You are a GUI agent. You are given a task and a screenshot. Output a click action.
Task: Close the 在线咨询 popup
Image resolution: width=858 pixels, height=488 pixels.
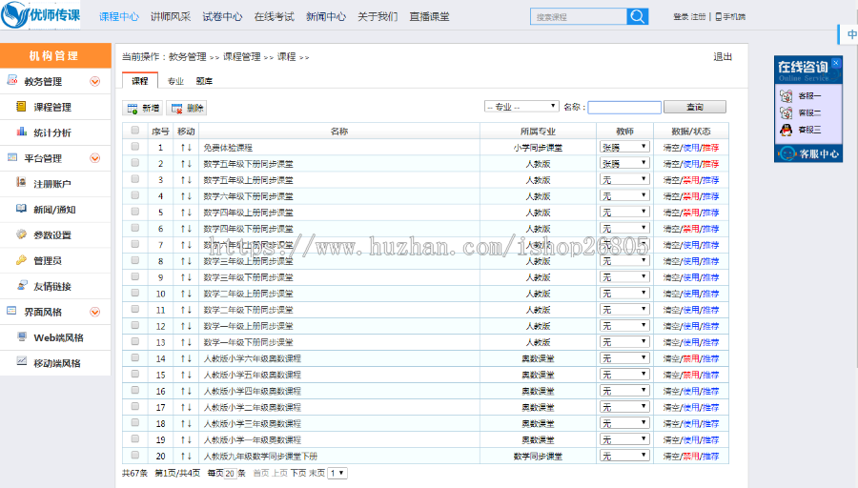(x=836, y=63)
